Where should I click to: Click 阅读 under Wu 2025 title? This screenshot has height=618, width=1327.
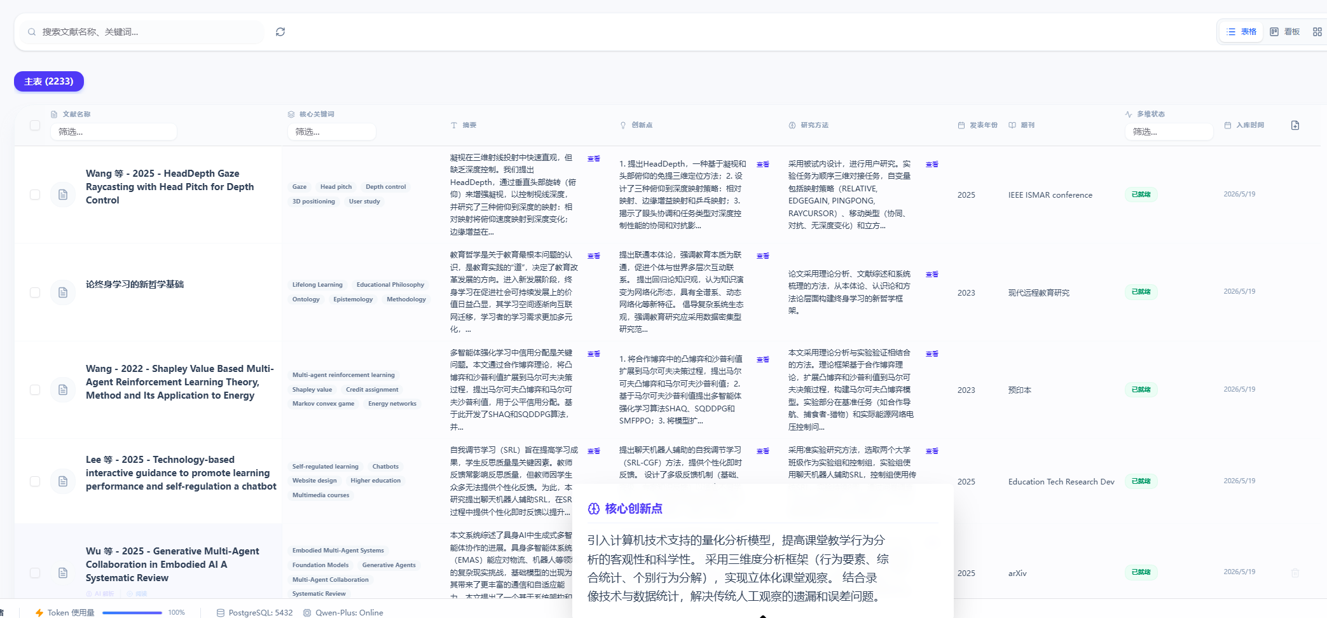136,594
